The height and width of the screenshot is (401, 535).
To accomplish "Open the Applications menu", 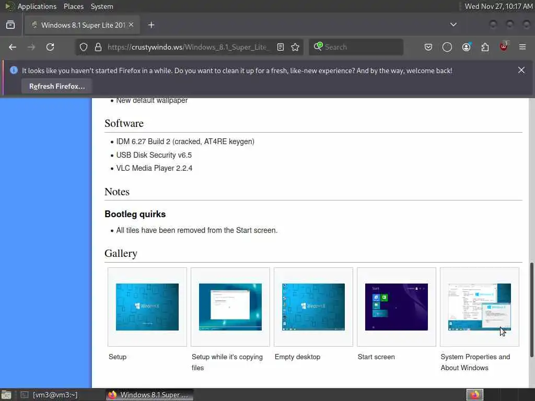I will 37,6.
